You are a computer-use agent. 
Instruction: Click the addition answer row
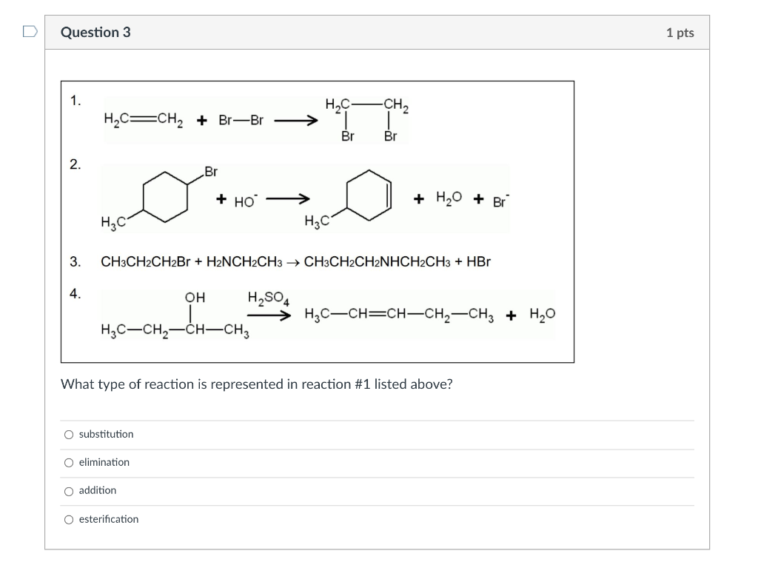coord(98,490)
